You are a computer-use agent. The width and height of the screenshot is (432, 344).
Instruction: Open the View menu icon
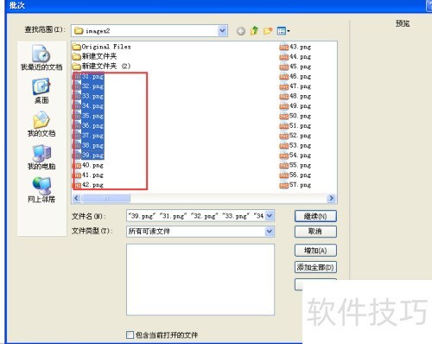283,30
